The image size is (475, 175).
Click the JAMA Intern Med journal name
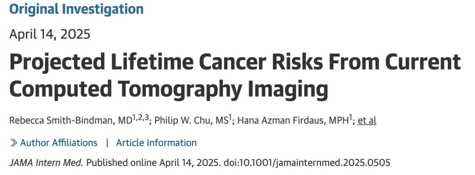(46, 162)
